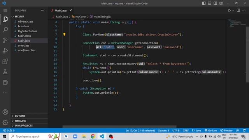The height and width of the screenshot is (140, 249).
Task: Select Main.java in the explorer
Action: [29, 40]
